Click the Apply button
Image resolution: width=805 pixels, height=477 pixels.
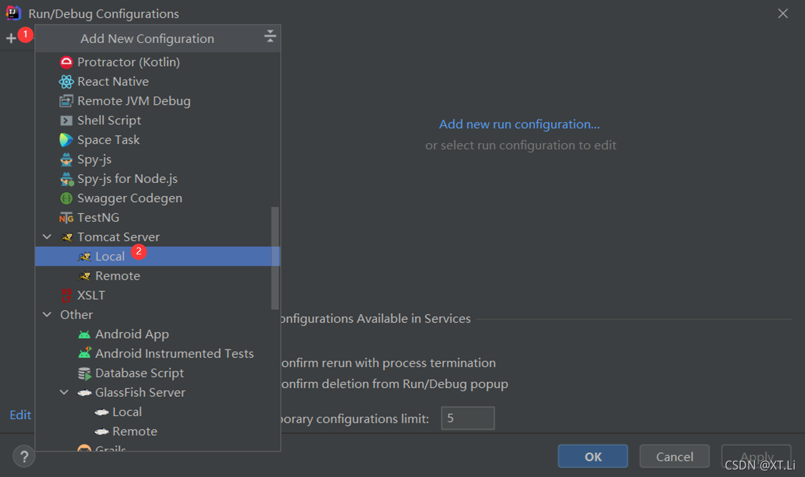(756, 456)
